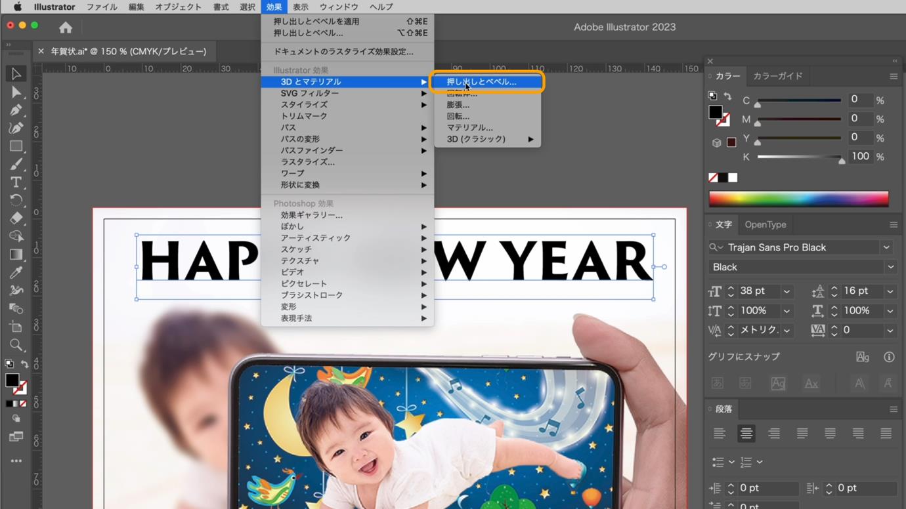This screenshot has height=509, width=906.
Task: Open the horizontal scale 100% dropdown
Action: click(890, 311)
